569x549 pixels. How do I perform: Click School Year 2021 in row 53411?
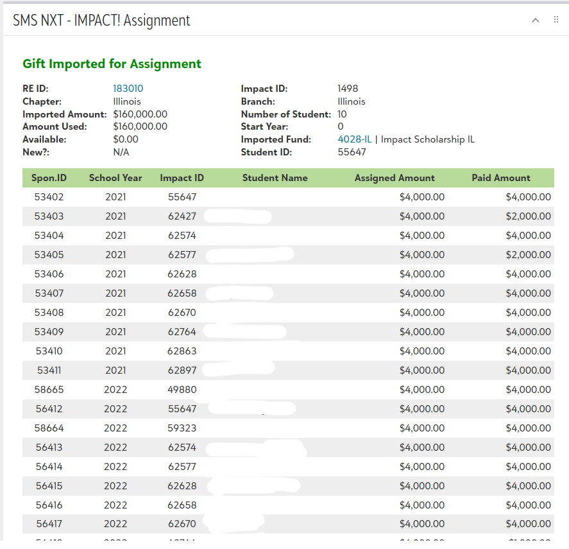pos(115,370)
